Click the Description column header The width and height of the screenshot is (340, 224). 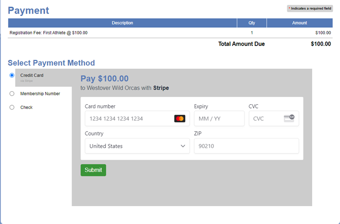click(x=122, y=23)
